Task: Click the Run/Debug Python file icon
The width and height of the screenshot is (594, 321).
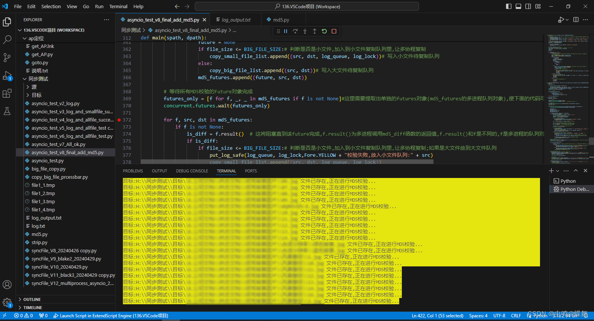Action: tap(561, 20)
